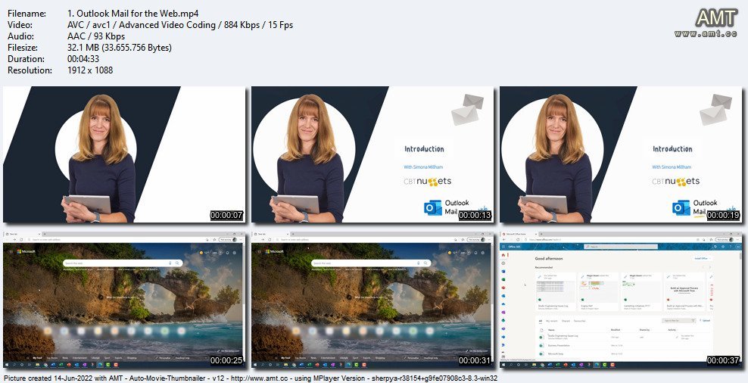
Task: Click the Outlook Mail icon in the 00:00:19 frame
Action: (x=681, y=207)
